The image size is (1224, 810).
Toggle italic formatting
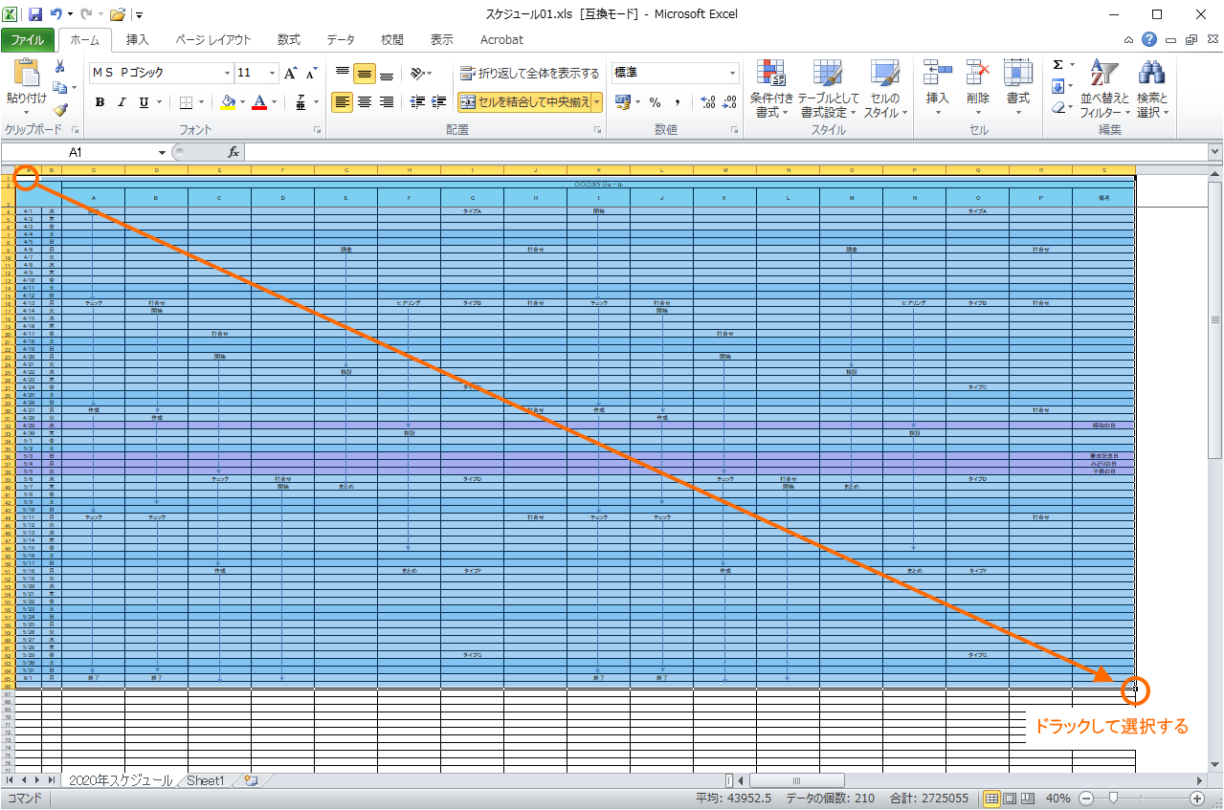point(122,102)
